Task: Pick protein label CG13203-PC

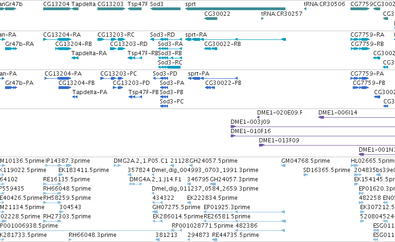Action: [x=118, y=73]
